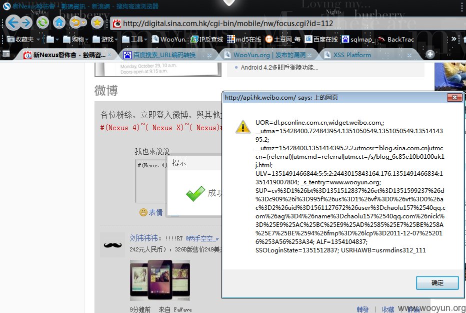Click the 表情 emoticon link
The width and height of the screenshot is (466, 313).
[155, 212]
